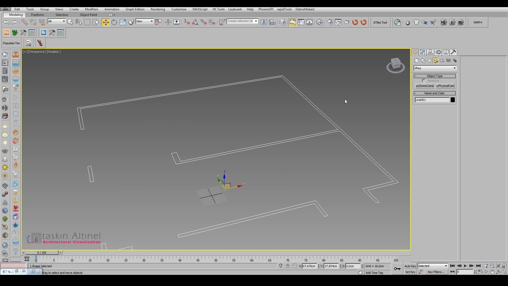Click the RailClone 'Rc' icon
Viewport: 508px width, 286px height.
point(44,33)
